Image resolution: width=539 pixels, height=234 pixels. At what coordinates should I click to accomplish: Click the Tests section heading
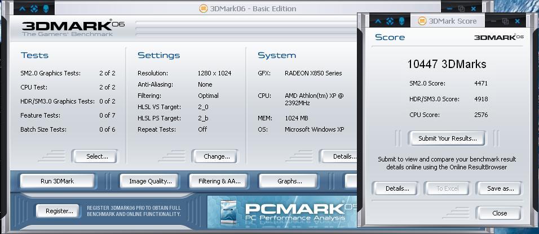[x=34, y=55]
